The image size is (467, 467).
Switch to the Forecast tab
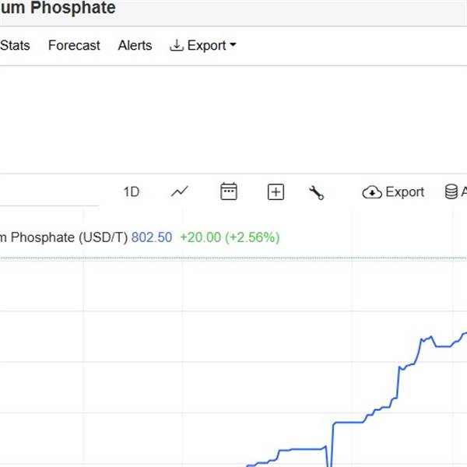coord(74,46)
